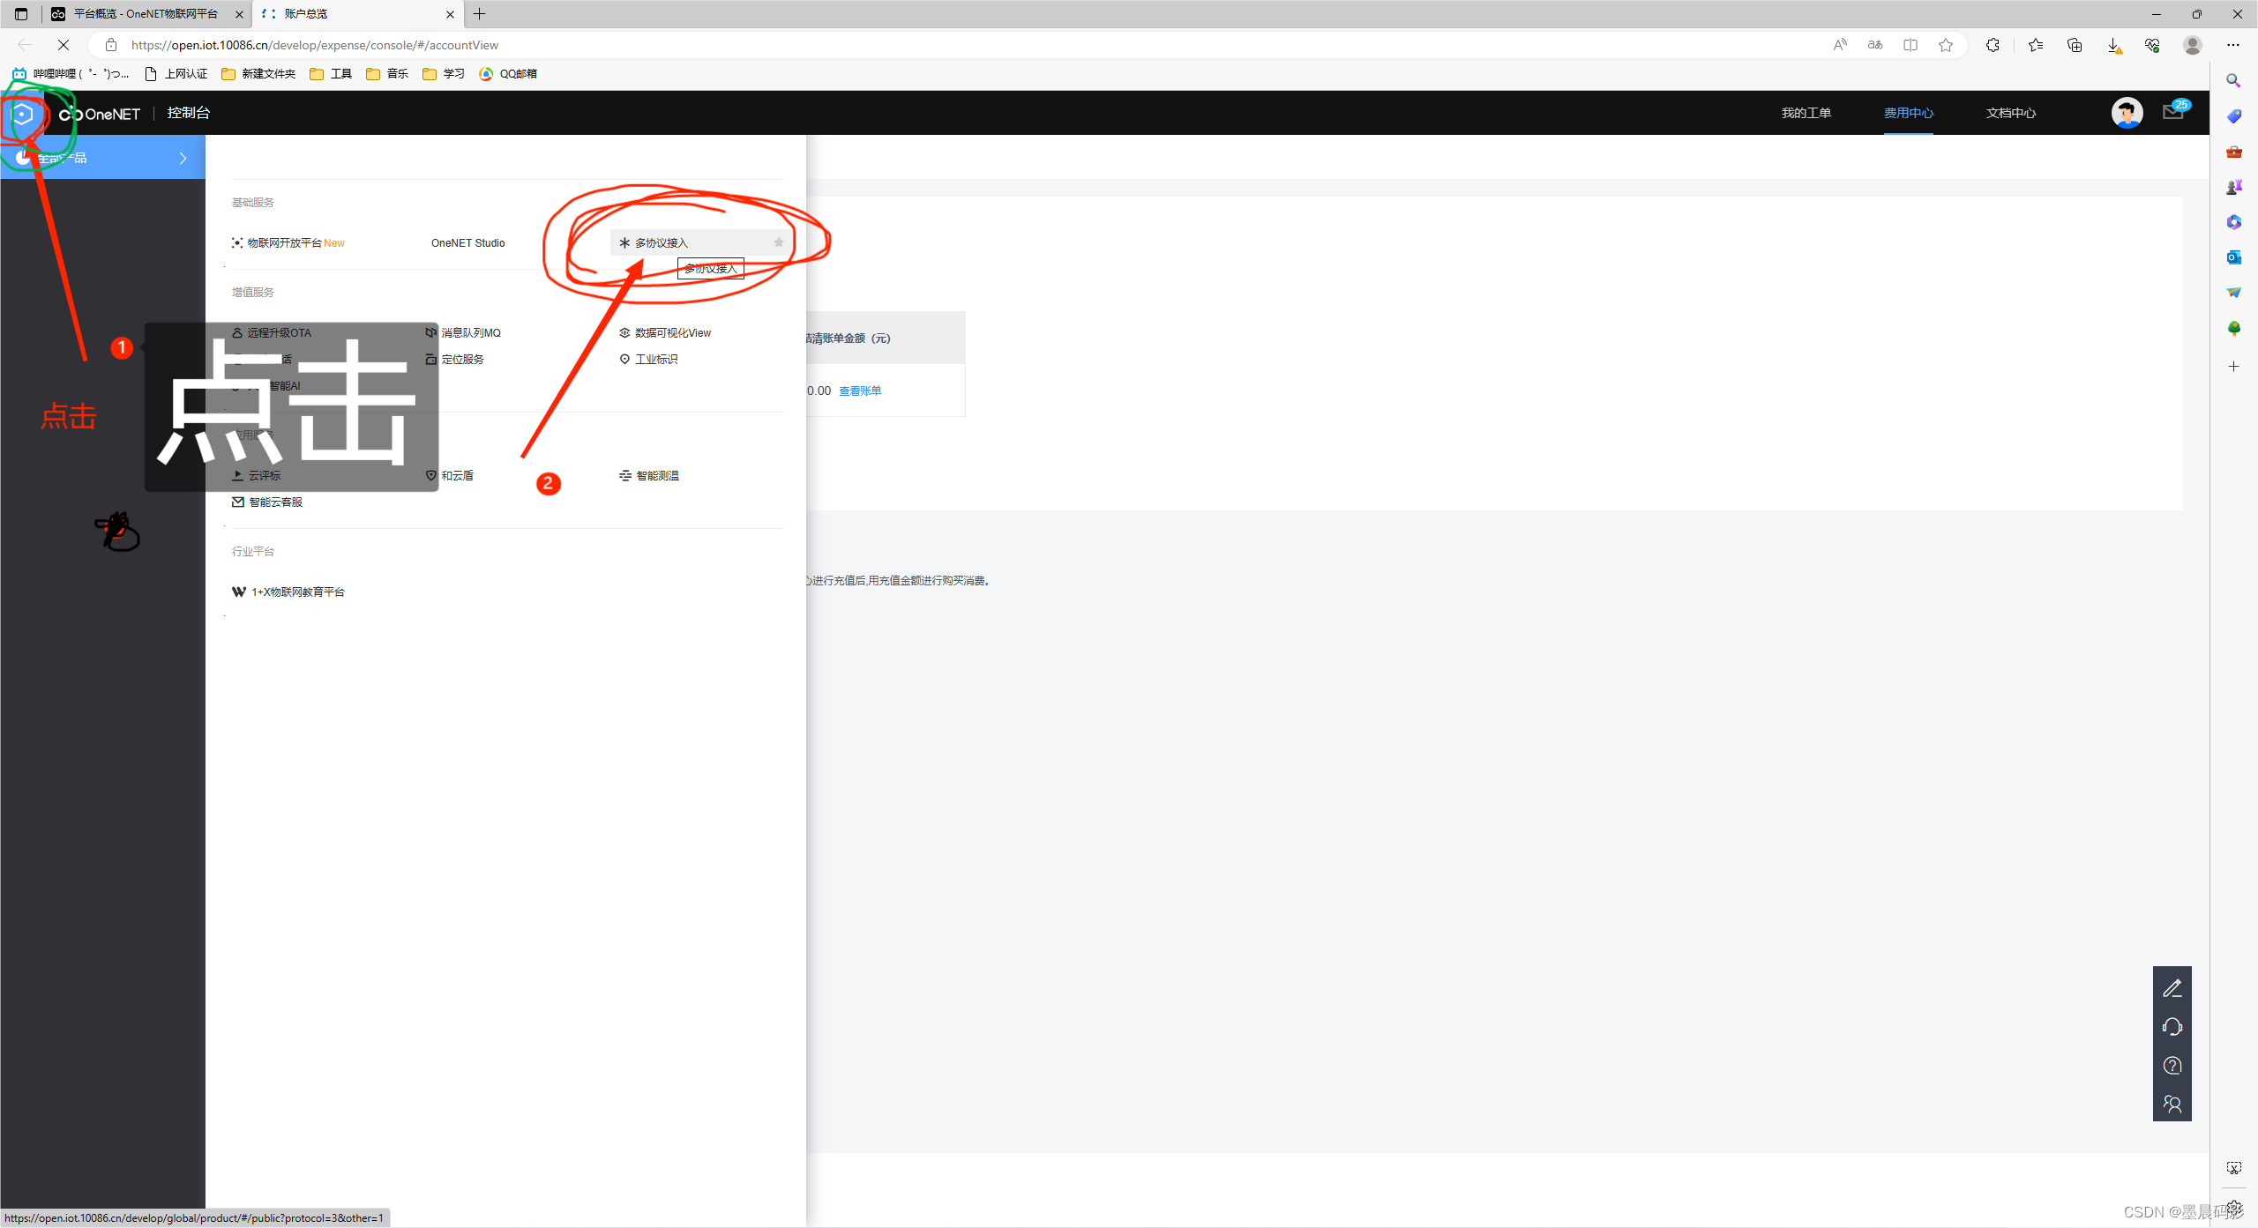Open the downloads icon

[x=2114, y=45]
